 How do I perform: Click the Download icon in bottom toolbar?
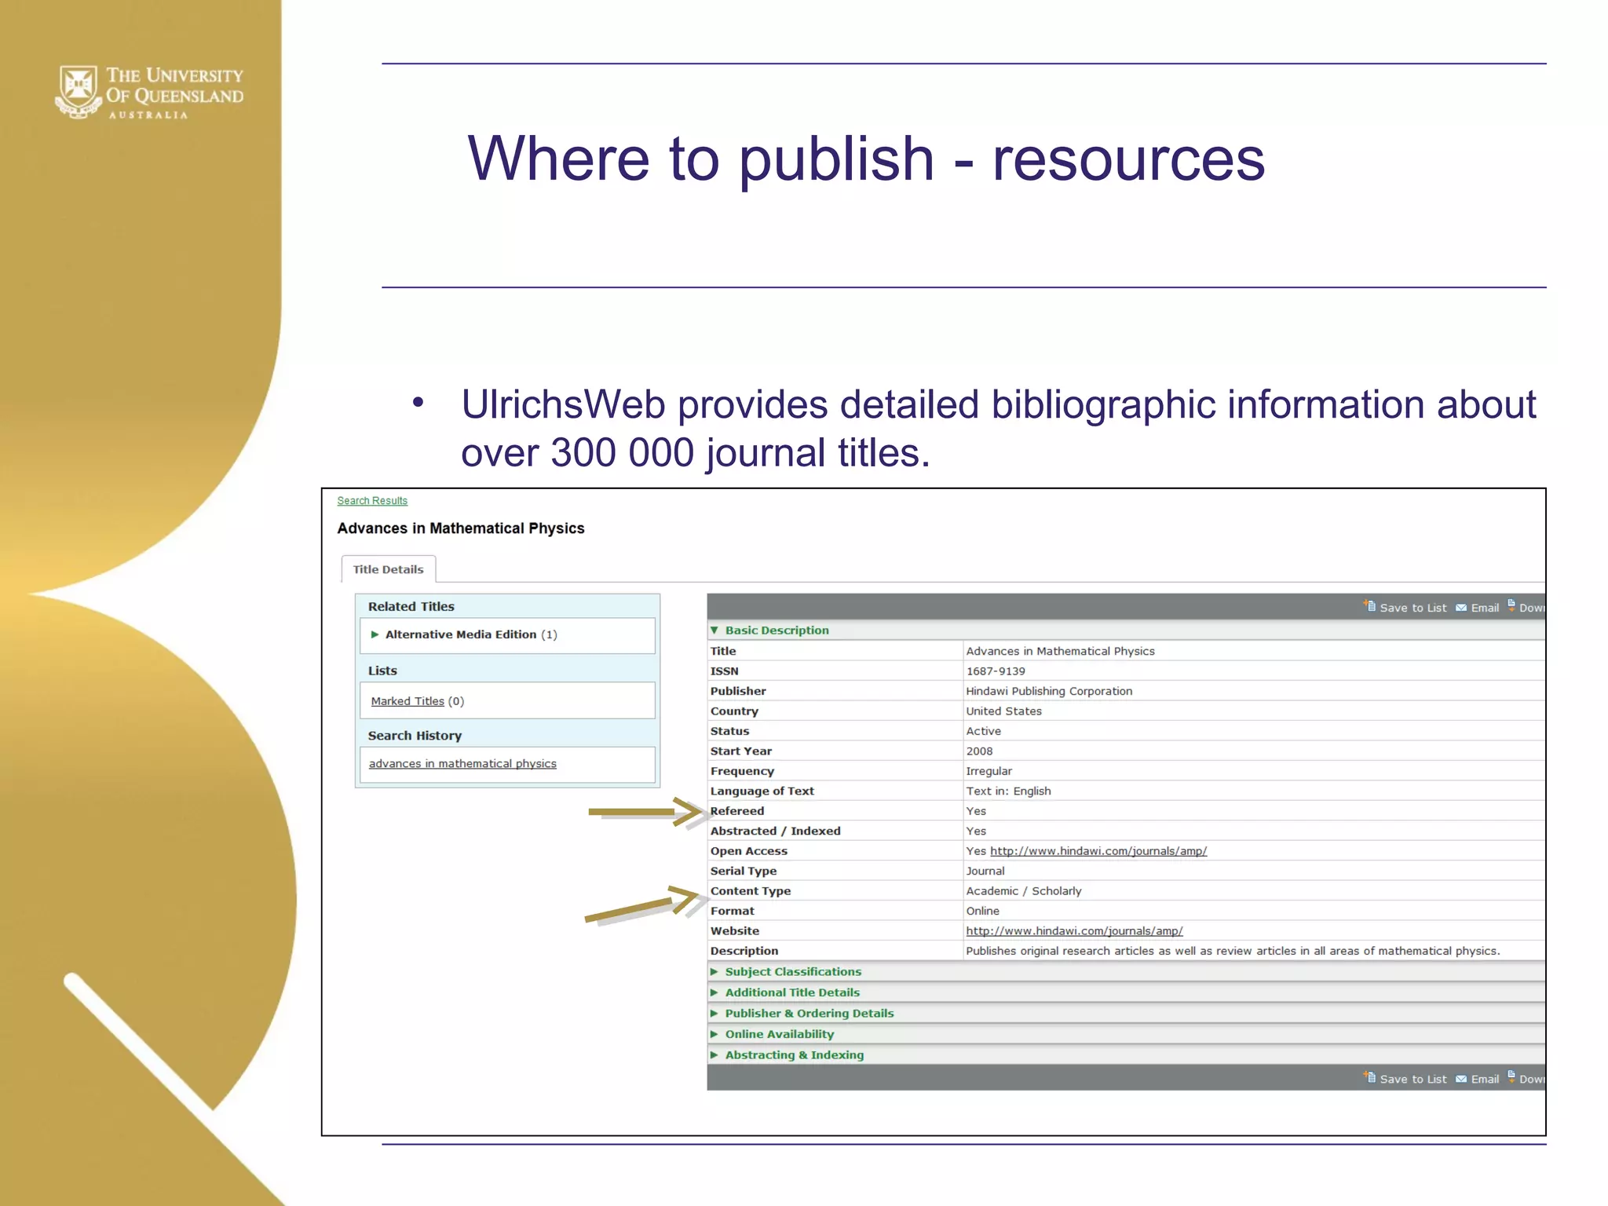click(1511, 1076)
